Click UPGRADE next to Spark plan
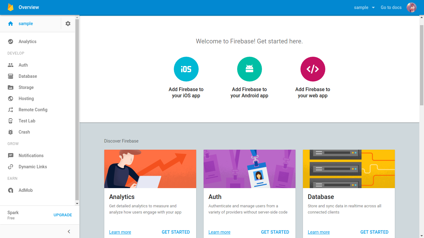This screenshot has height=238, width=424. [x=63, y=215]
